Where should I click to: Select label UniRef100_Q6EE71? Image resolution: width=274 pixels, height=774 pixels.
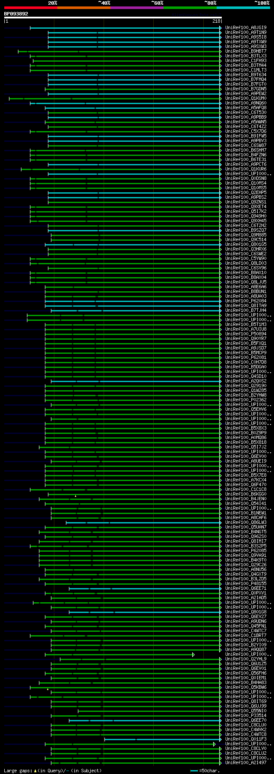coord(246,589)
